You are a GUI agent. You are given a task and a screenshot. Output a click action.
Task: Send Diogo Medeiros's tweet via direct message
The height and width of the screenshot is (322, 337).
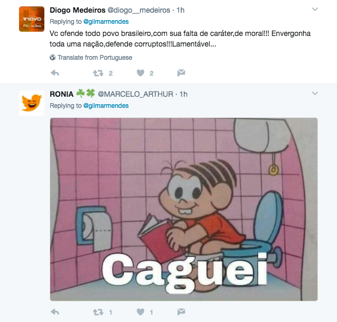[x=181, y=73]
